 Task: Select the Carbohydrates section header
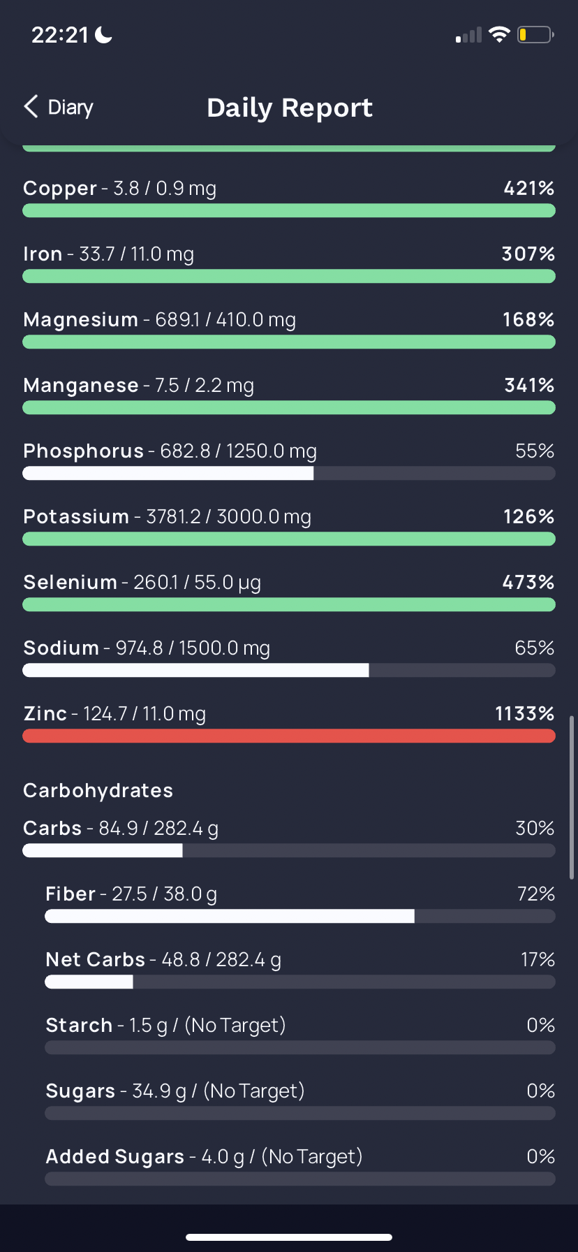(x=98, y=790)
